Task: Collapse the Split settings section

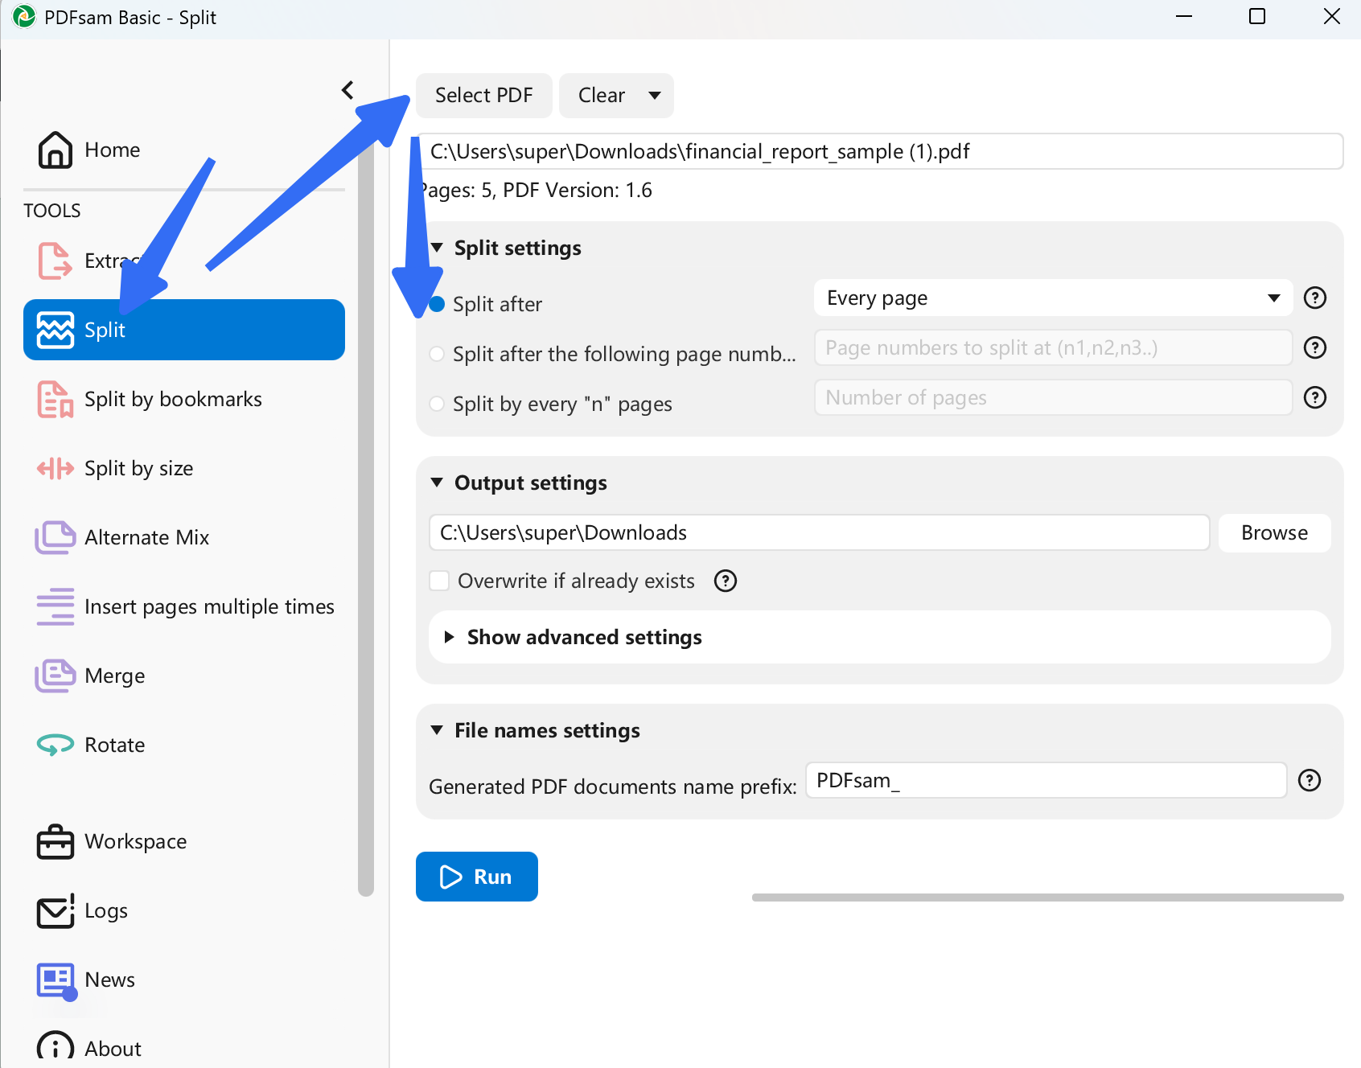Action: point(437,248)
